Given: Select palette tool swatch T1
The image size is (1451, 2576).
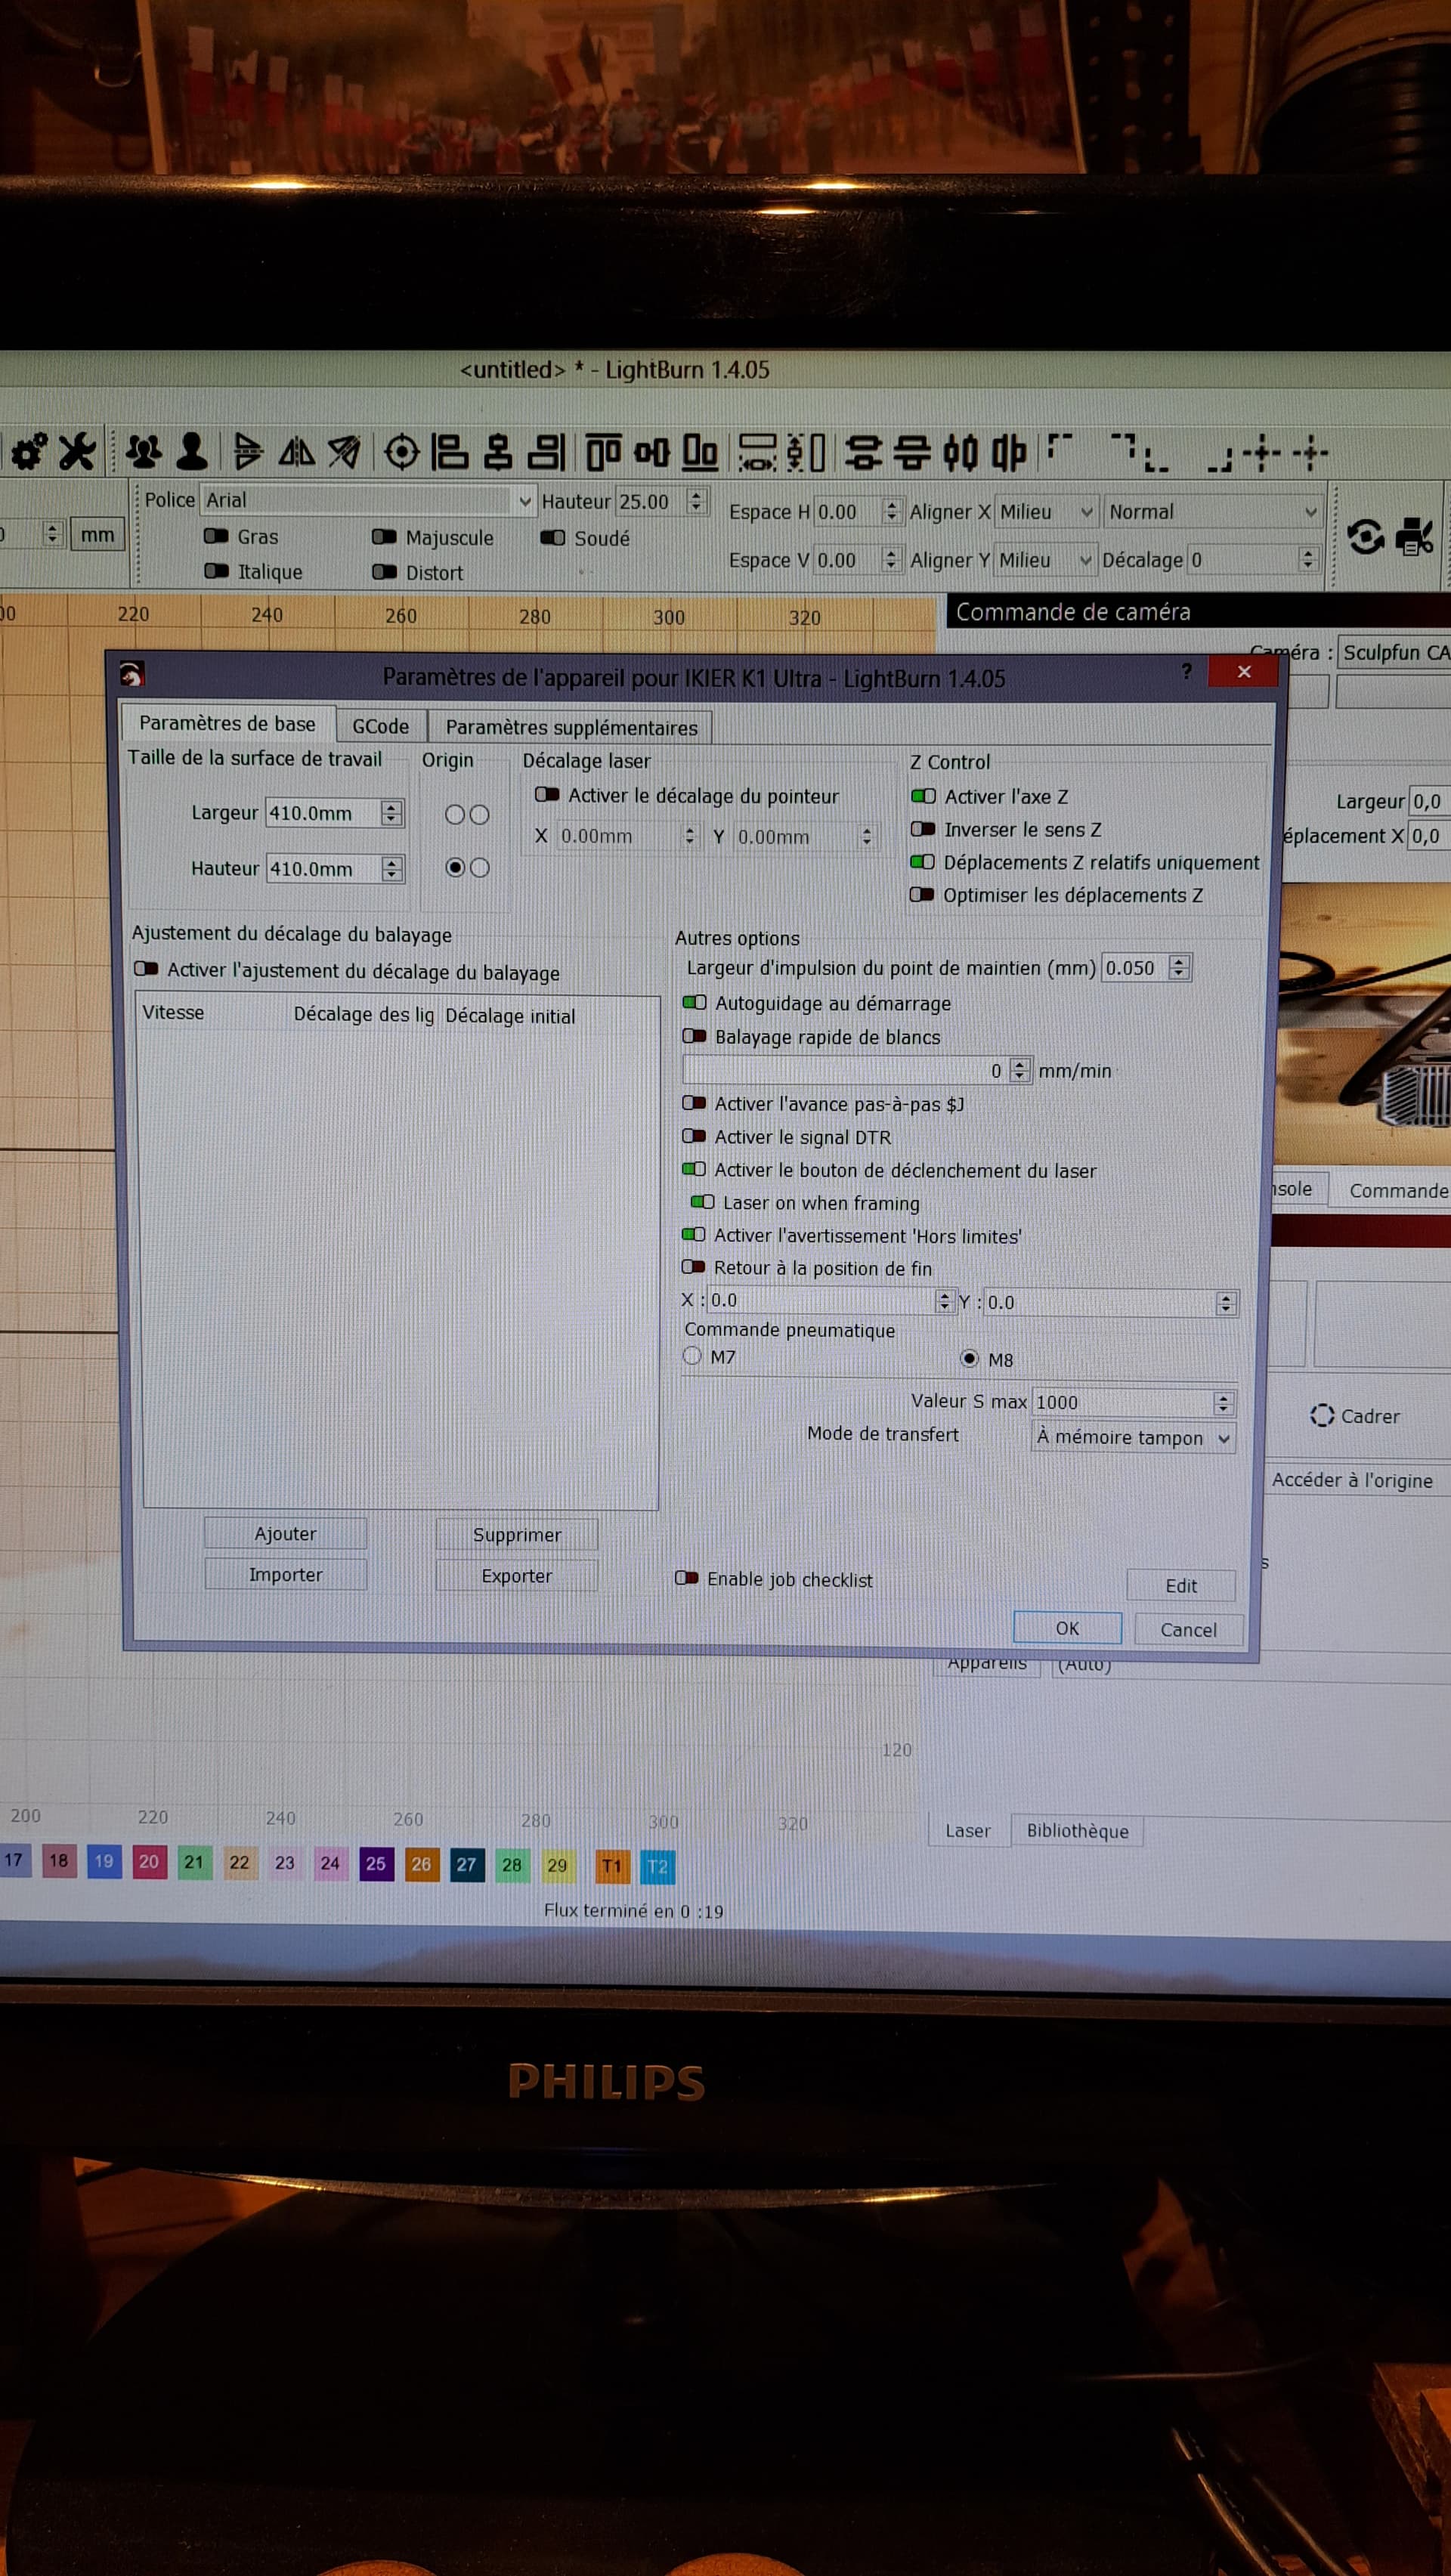Looking at the screenshot, I should coord(612,1865).
